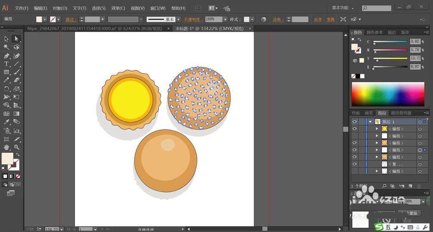
Task: Select the Pen tool
Action: tap(6, 56)
